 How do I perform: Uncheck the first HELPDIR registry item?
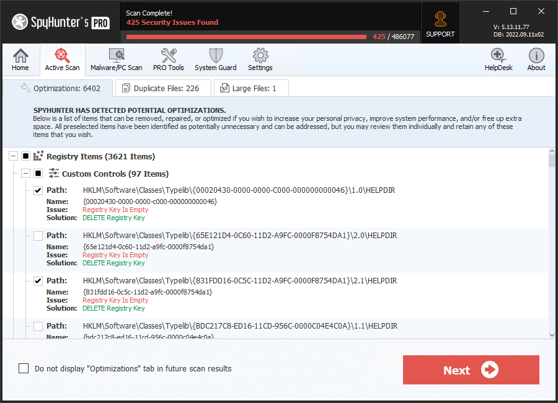coord(38,190)
